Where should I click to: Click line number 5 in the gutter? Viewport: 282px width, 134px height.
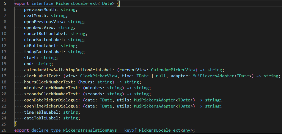click(x=5, y=3)
